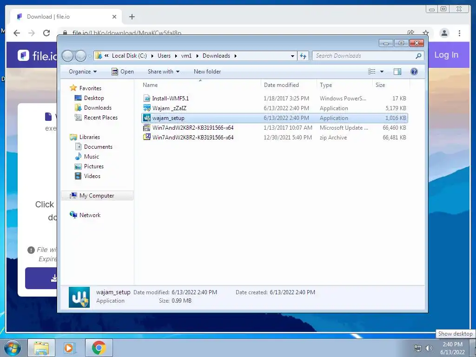
Task: Select Documents library in sidebar
Action: [93, 147]
